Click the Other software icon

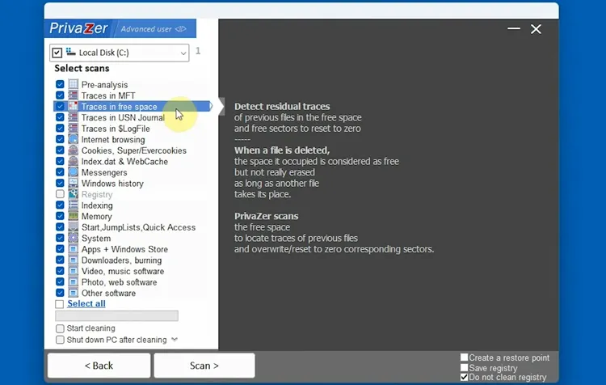73,293
